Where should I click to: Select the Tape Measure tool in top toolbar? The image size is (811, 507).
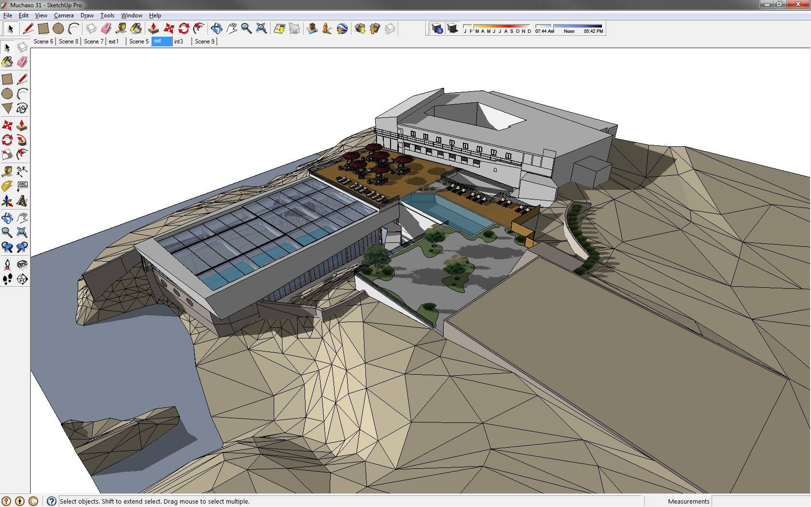(x=121, y=28)
